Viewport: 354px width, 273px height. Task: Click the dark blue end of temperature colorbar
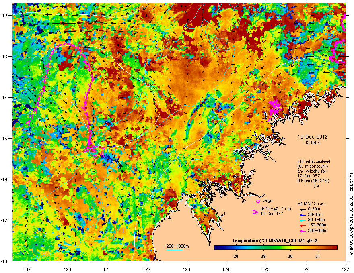pyautogui.click(x=216, y=248)
